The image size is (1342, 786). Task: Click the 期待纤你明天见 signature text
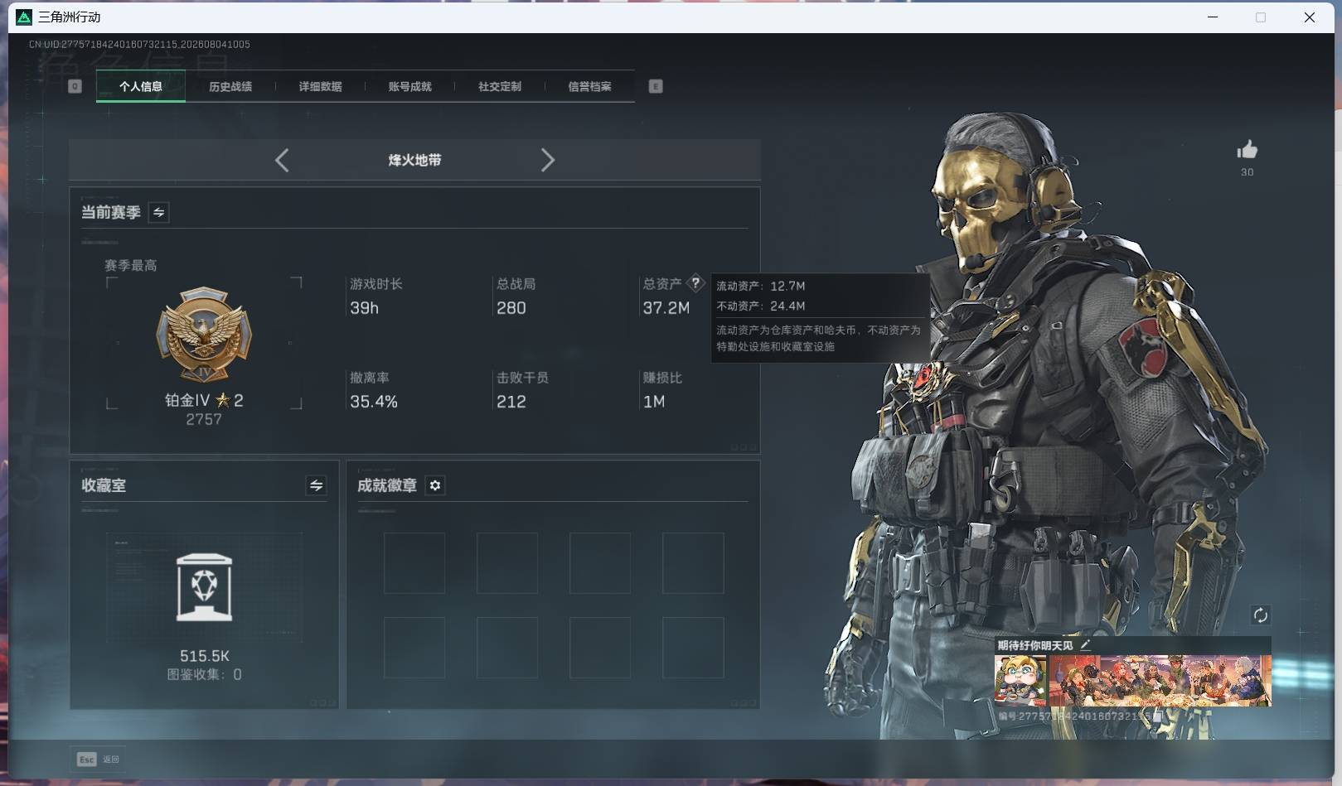pos(1035,645)
